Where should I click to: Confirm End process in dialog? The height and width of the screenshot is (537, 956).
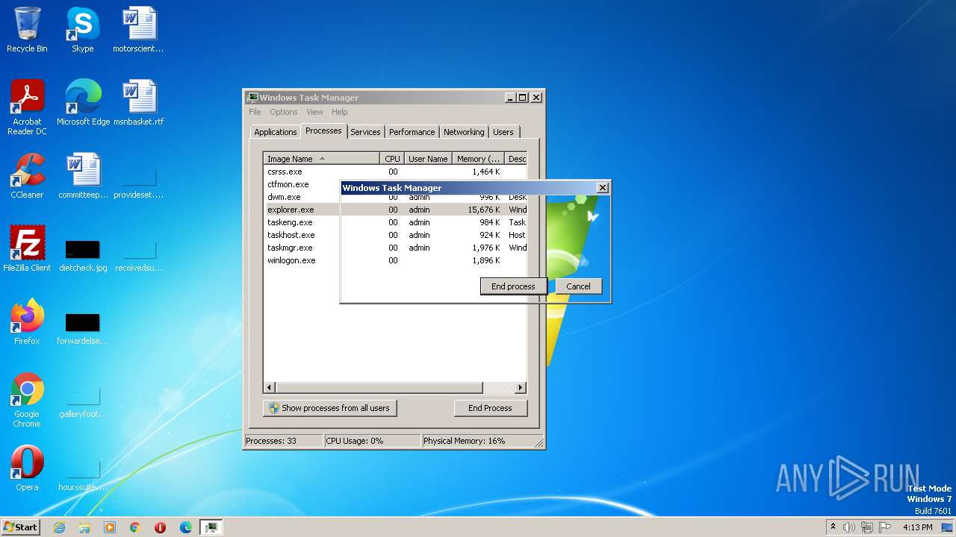point(513,286)
